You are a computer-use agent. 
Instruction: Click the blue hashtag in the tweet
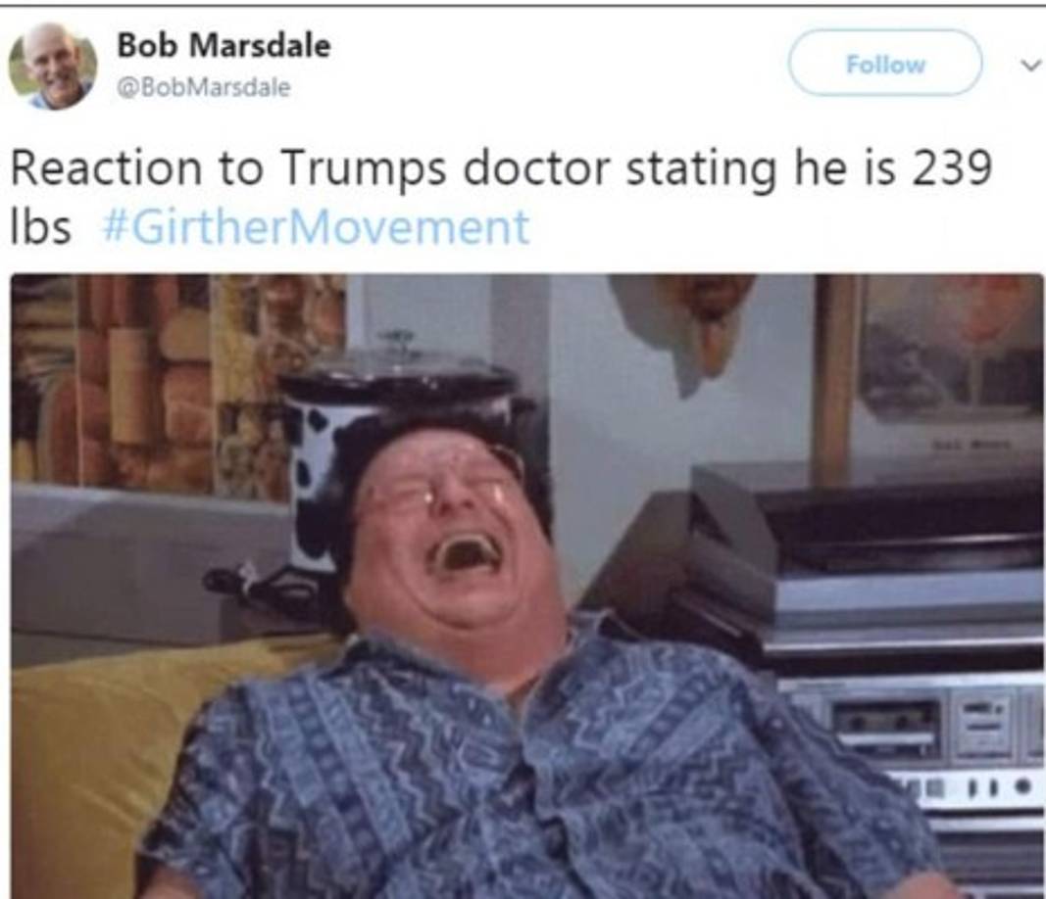pyautogui.click(x=316, y=227)
